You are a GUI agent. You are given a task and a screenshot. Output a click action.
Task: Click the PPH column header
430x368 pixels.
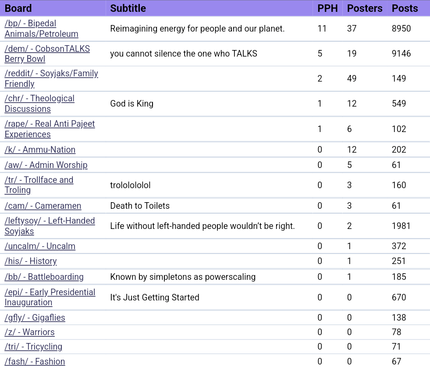[327, 8]
